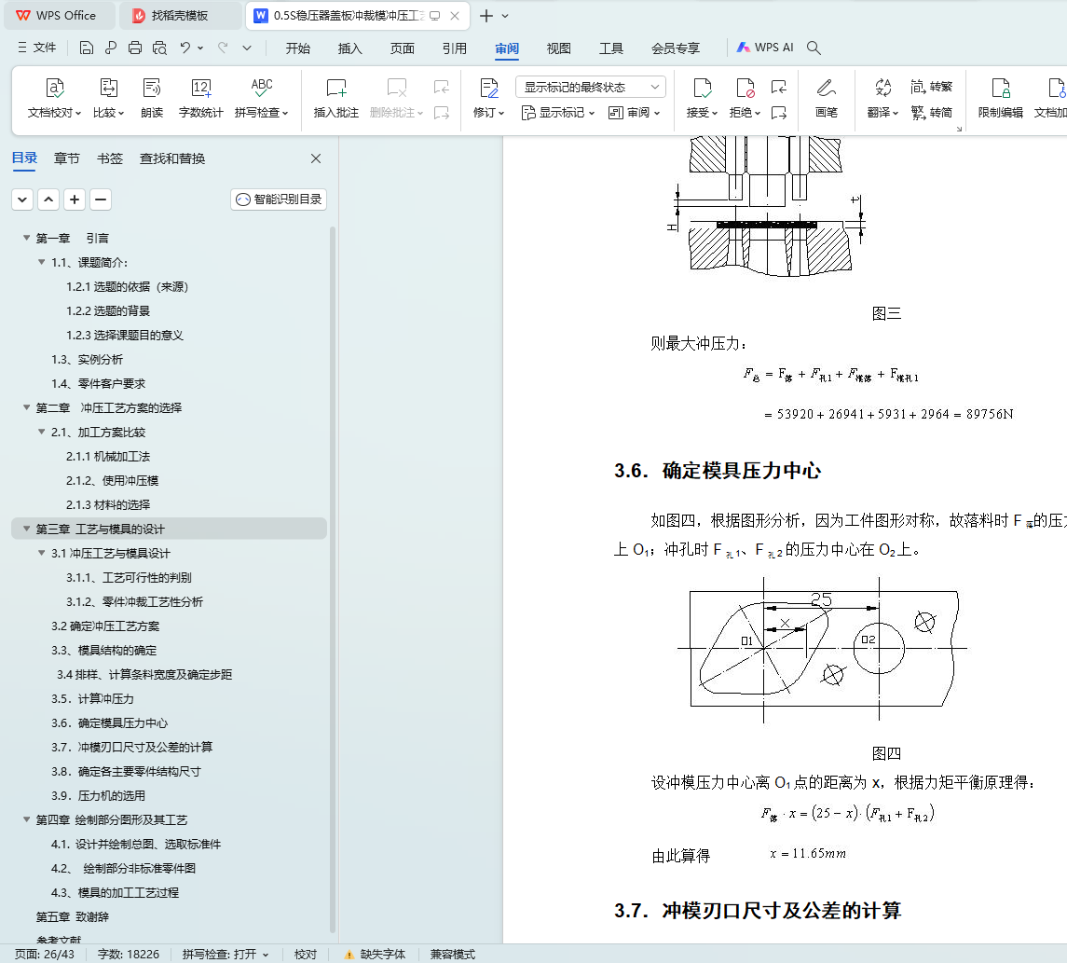This screenshot has width=1067, height=963.
Task: Collapse the 2.1、加工方案比较 tree node
Action: pyautogui.click(x=42, y=432)
